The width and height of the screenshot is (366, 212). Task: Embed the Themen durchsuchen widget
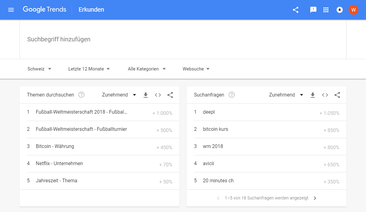[158, 95]
